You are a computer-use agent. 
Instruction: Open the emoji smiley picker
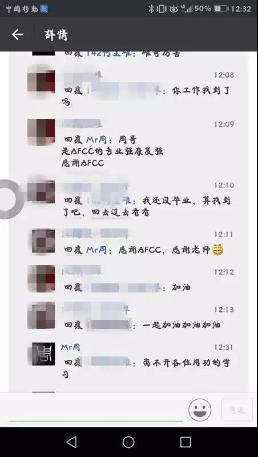tap(200, 410)
